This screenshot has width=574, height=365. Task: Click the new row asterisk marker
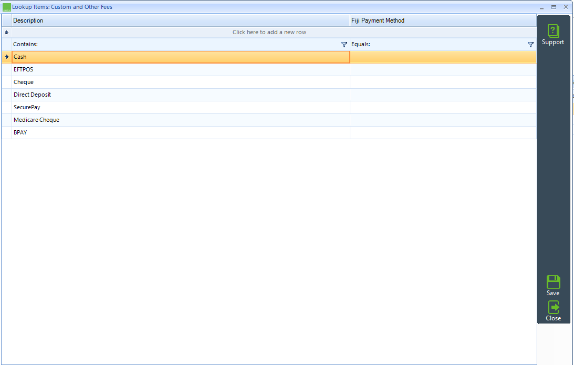click(7, 32)
